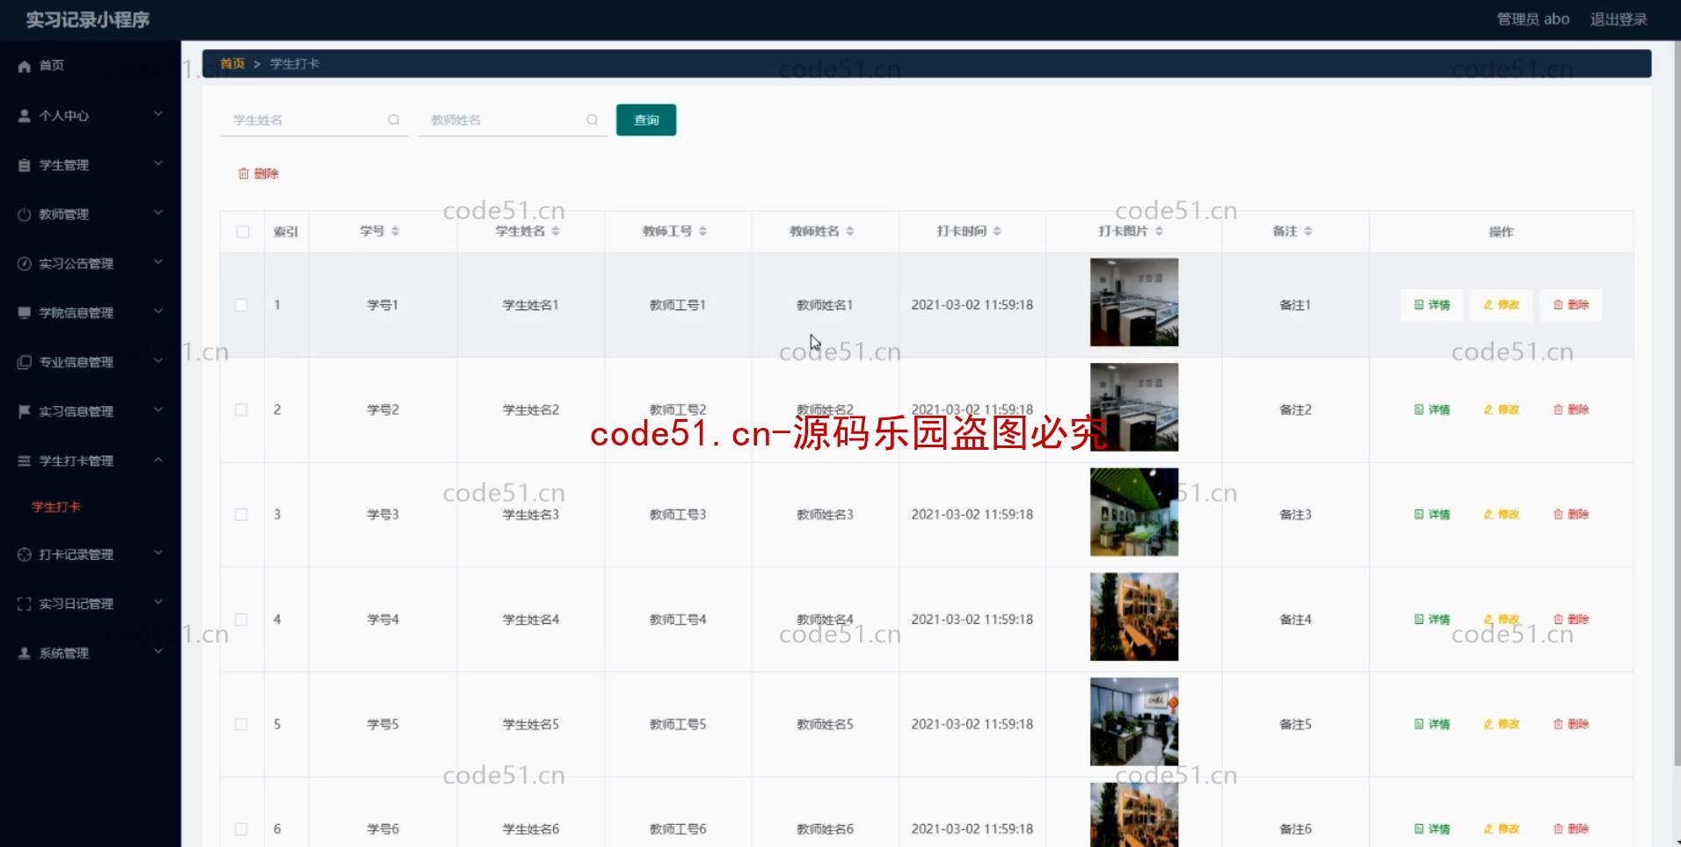Expand the 教师管理 menu chevron

pos(158,213)
